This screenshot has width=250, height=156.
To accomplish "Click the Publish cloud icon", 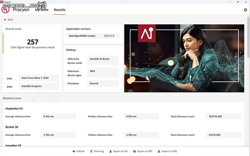I will point(74,151).
